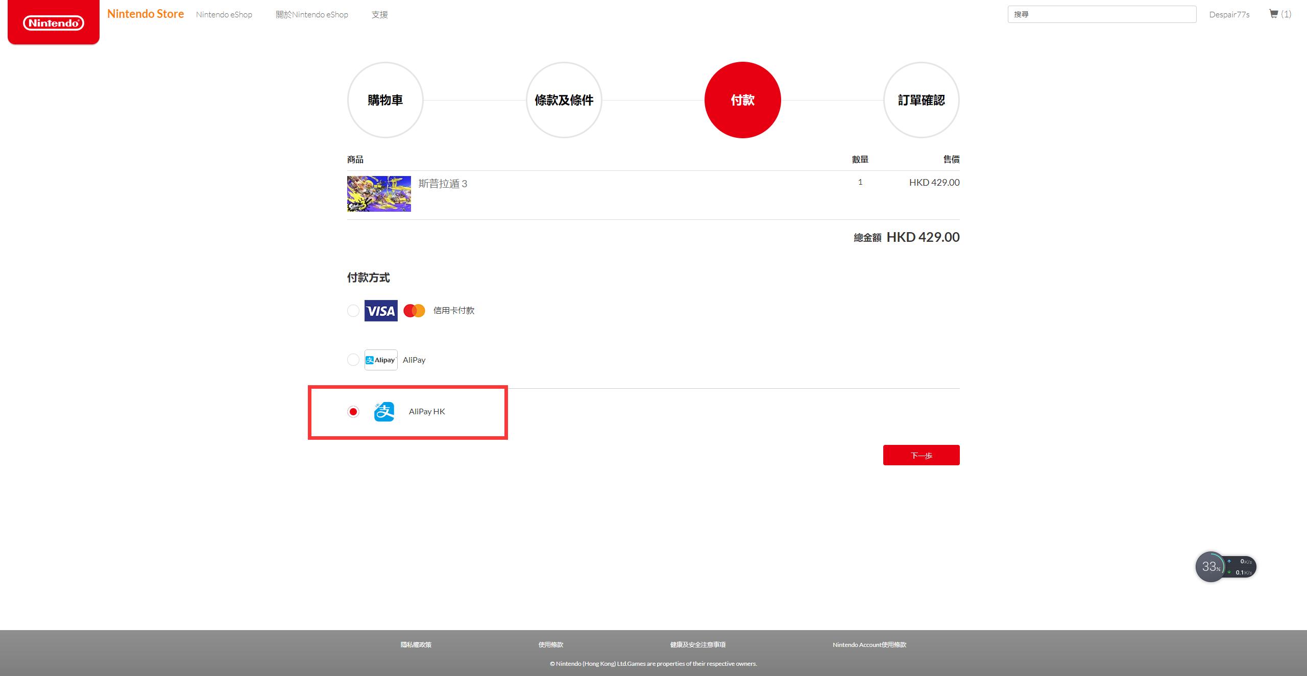Screen dimensions: 1307x676
Task: Select the AliPay payment radio button
Action: [353, 359]
